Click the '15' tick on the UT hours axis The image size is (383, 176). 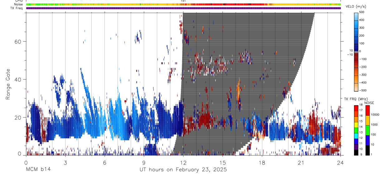point(223,162)
